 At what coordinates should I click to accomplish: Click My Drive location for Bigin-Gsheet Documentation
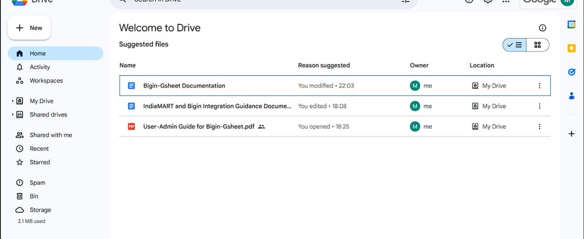(489, 85)
